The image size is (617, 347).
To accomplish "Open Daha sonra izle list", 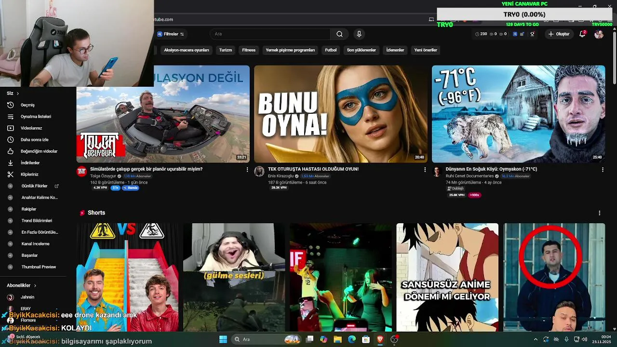I will click(34, 140).
